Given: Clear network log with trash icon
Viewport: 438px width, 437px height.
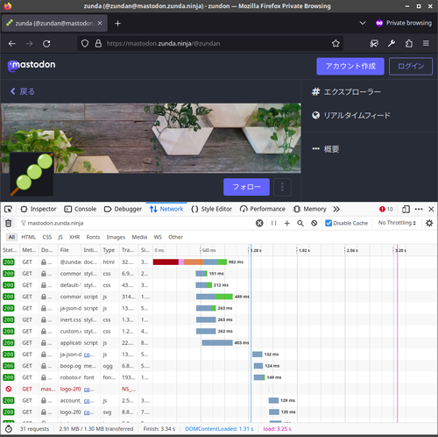Looking at the screenshot, I should coord(9,223).
